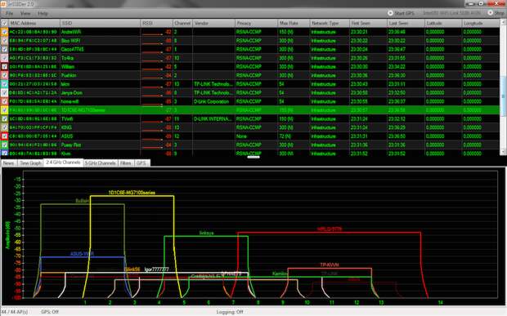Click the red network curve label in graph
The image size is (507, 316).
(330, 229)
